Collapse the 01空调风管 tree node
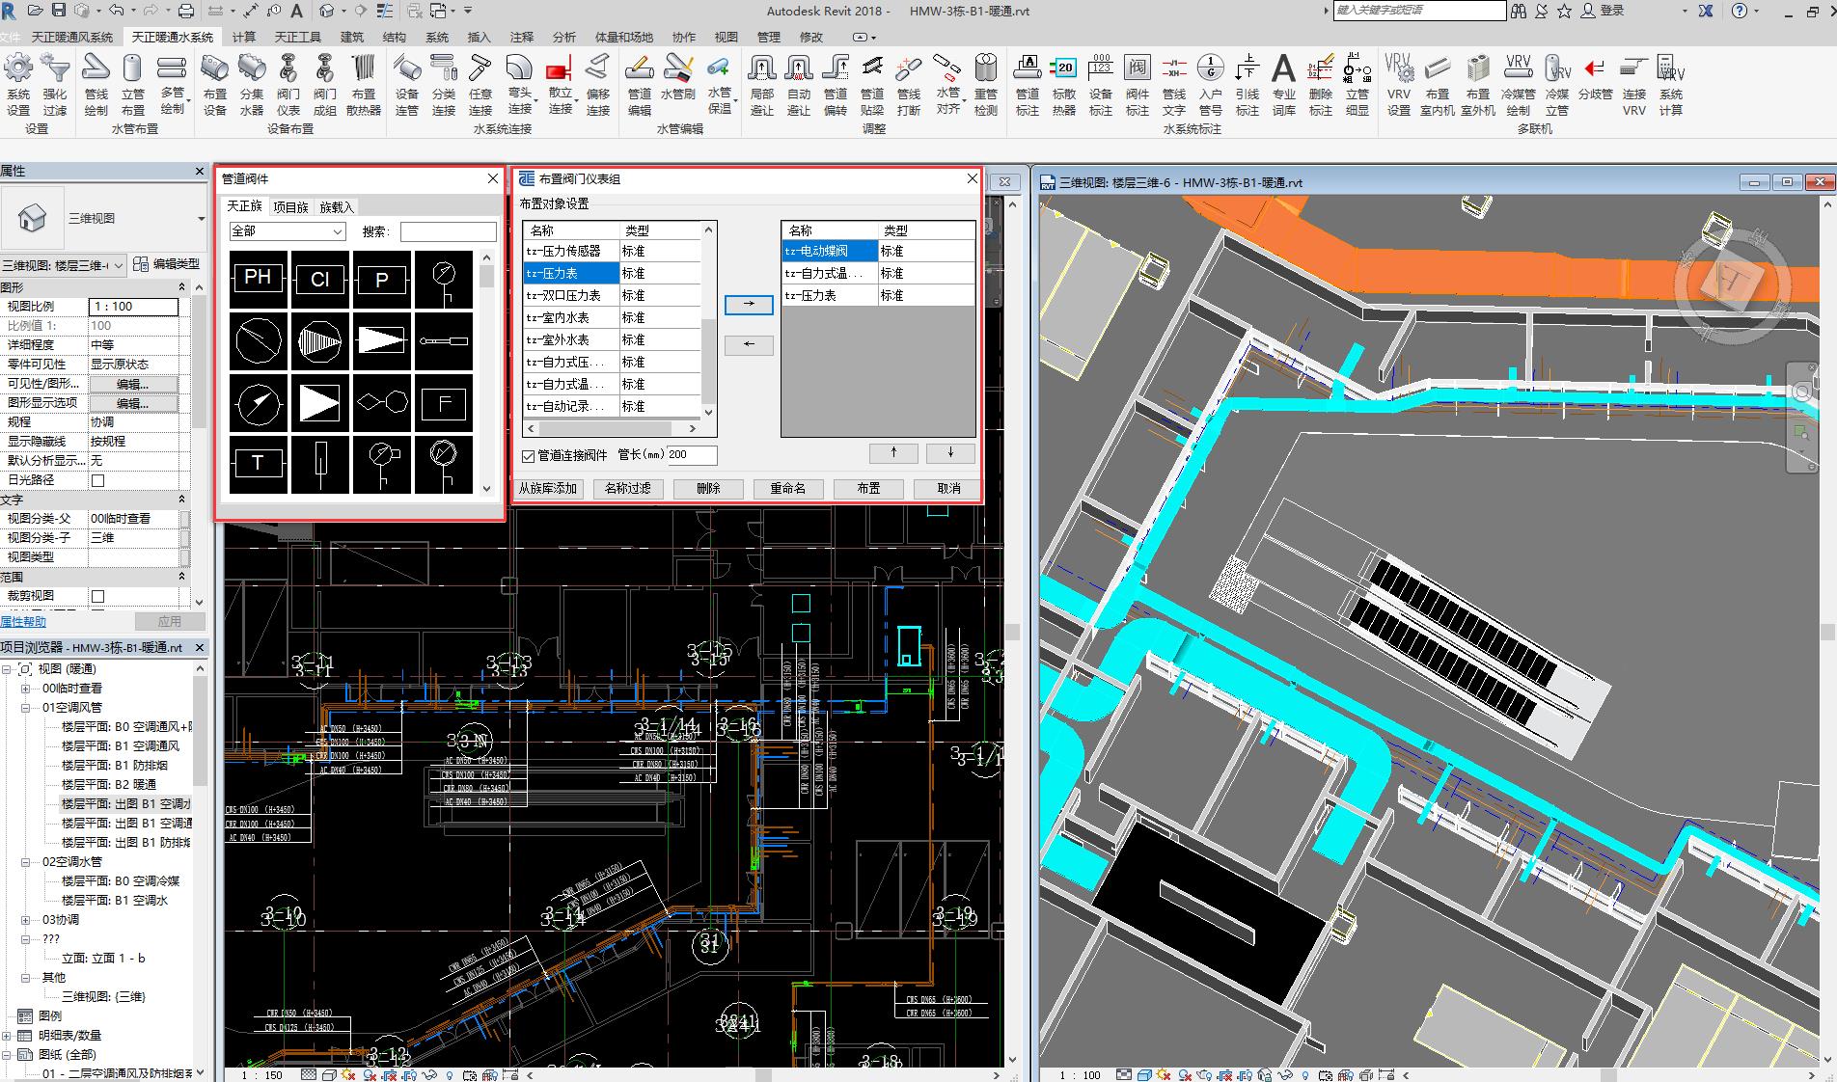1837x1082 pixels. pos(26,708)
